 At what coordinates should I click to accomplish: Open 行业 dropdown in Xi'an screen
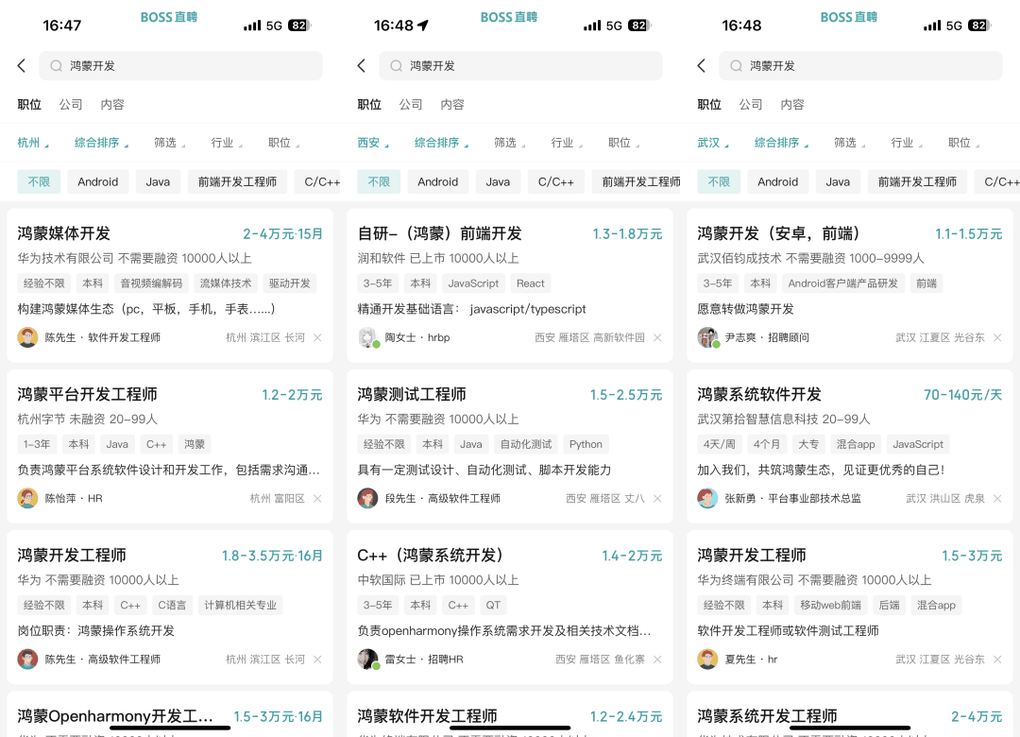[x=567, y=143]
